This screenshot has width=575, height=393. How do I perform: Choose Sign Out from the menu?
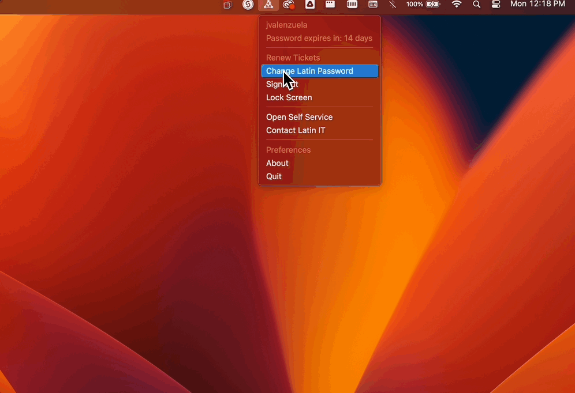282,84
